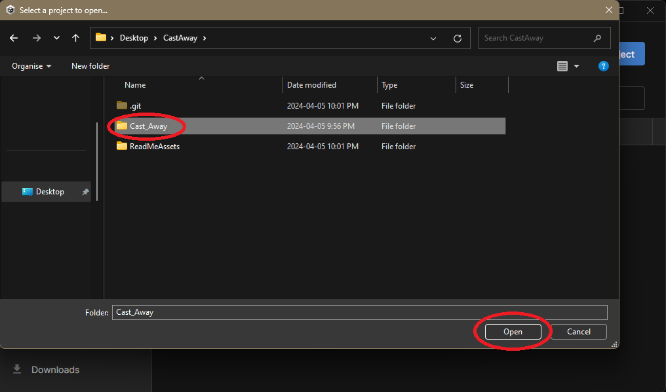Select Desktop in the navigation pane

[x=49, y=192]
